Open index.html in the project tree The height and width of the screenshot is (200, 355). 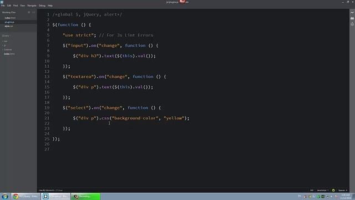coord(9,54)
